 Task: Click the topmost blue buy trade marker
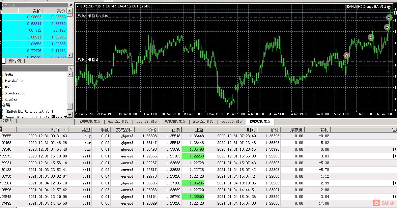pos(389,18)
